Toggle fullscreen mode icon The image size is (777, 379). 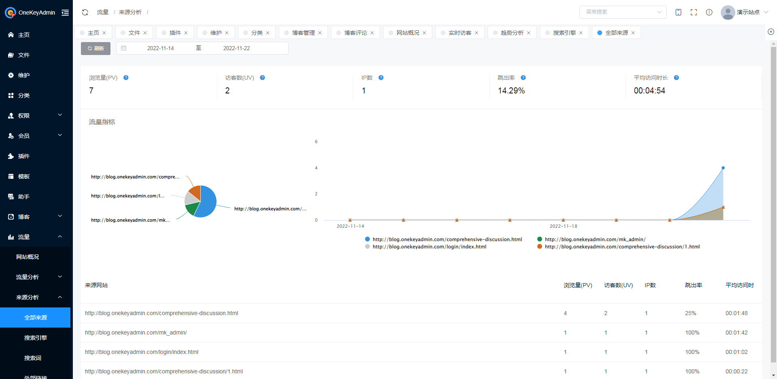pos(694,12)
